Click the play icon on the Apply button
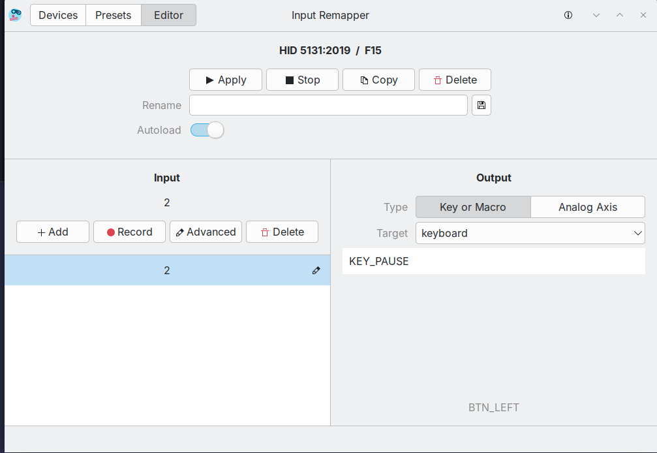 209,80
